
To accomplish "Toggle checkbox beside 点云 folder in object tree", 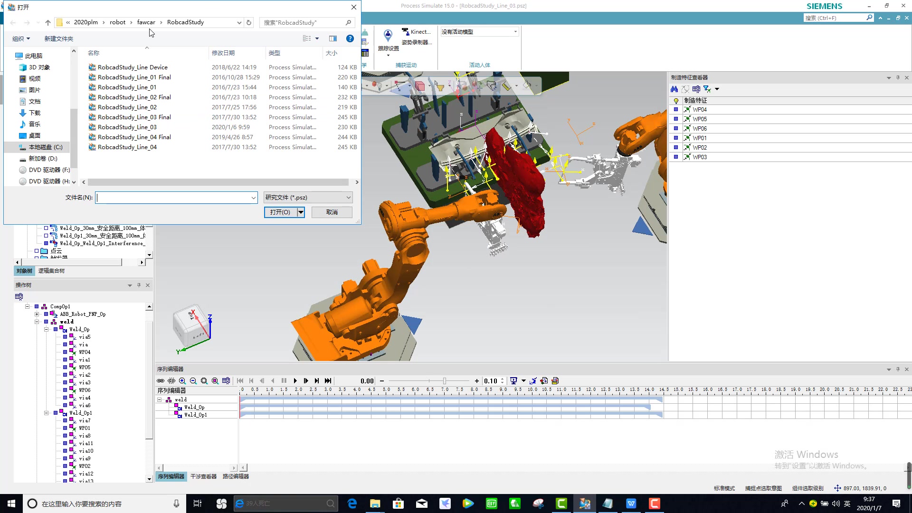I will (37, 251).
